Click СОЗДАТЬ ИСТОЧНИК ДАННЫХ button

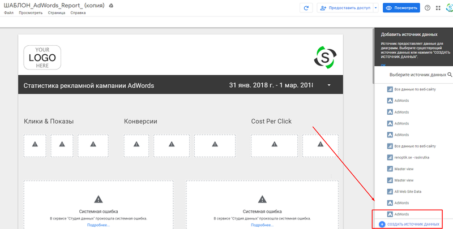tap(413, 224)
